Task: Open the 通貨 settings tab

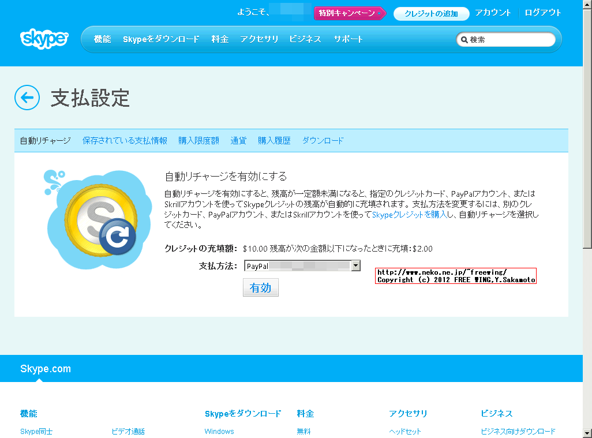Action: (238, 140)
